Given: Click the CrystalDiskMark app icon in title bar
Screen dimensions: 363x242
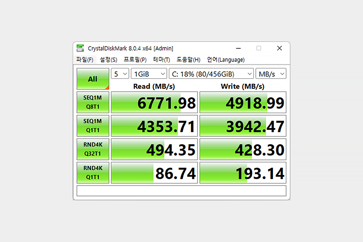Looking at the screenshot, I should [x=80, y=48].
